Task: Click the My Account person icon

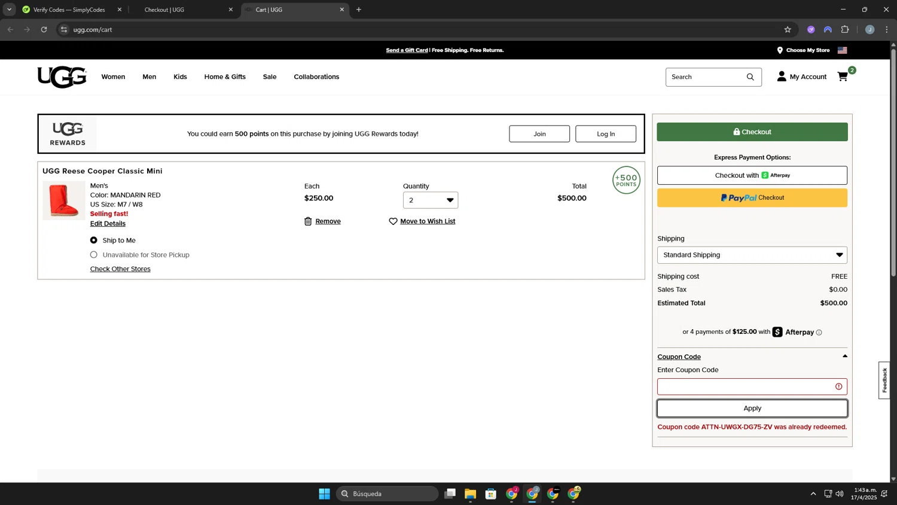Action: pos(782,77)
